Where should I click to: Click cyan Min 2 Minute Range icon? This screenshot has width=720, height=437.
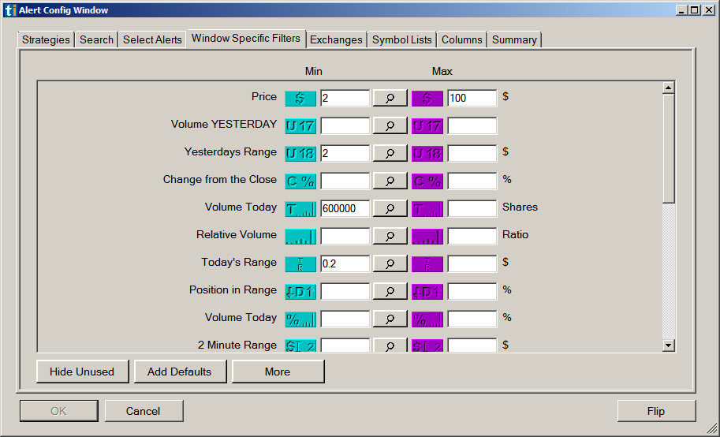pos(300,345)
